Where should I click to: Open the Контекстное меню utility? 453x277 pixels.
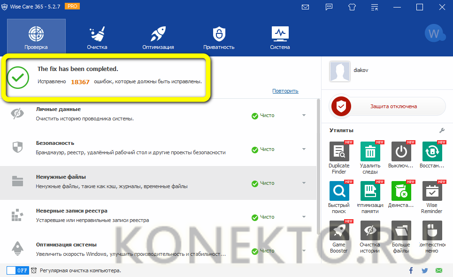pyautogui.click(x=432, y=237)
